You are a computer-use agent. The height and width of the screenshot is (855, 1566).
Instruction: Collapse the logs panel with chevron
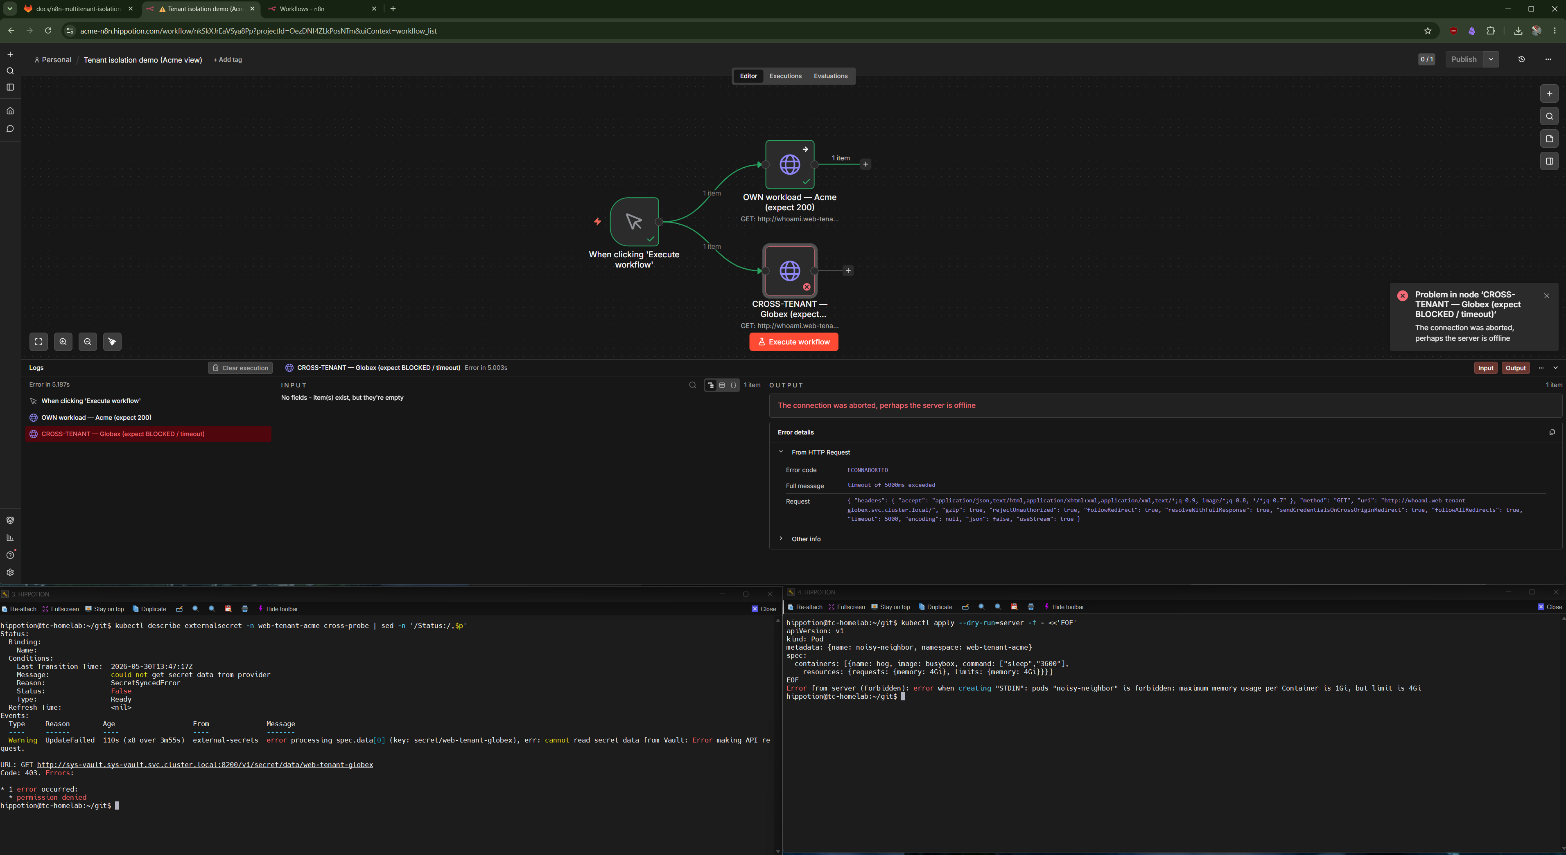point(1556,368)
